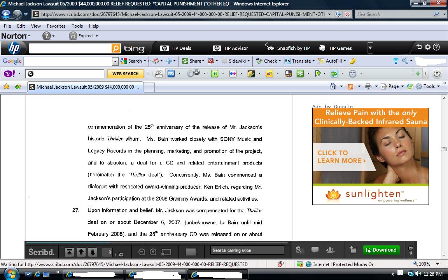The height and width of the screenshot is (280, 448).
Task: Open Norton toolbar dropdown
Action: click(16, 36)
